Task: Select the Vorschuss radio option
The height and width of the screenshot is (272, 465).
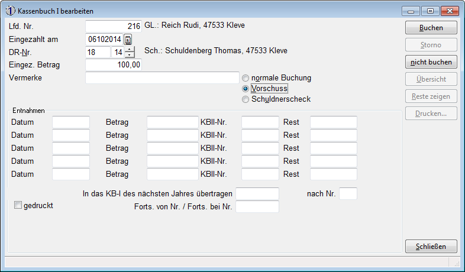Action: click(x=246, y=89)
